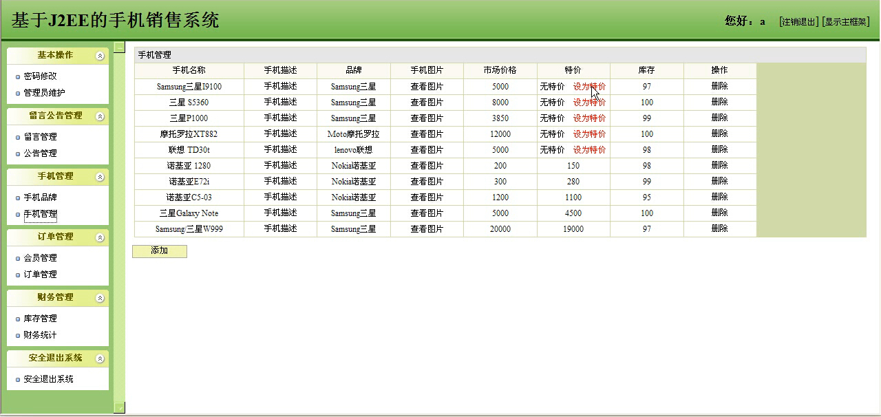Image resolution: width=881 pixels, height=417 pixels.
Task: Delete the 诺基亚C5-03 row
Action: (719, 197)
